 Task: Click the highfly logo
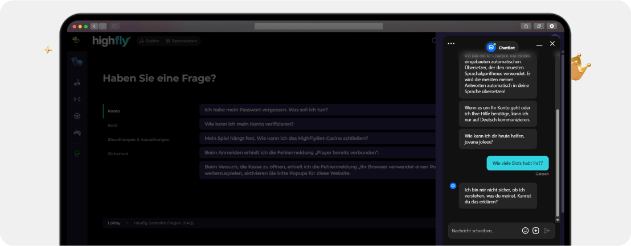(111, 41)
